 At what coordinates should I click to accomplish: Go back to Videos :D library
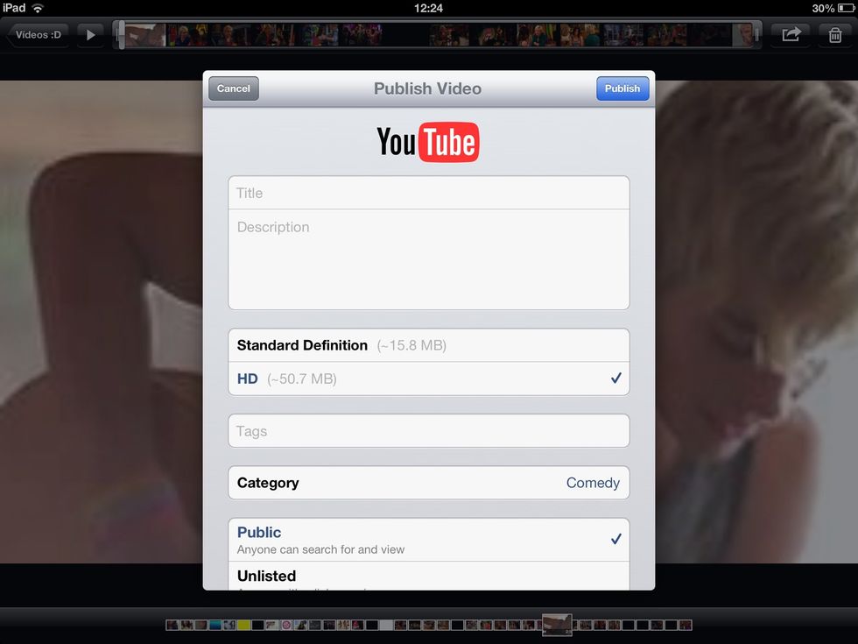coord(37,35)
